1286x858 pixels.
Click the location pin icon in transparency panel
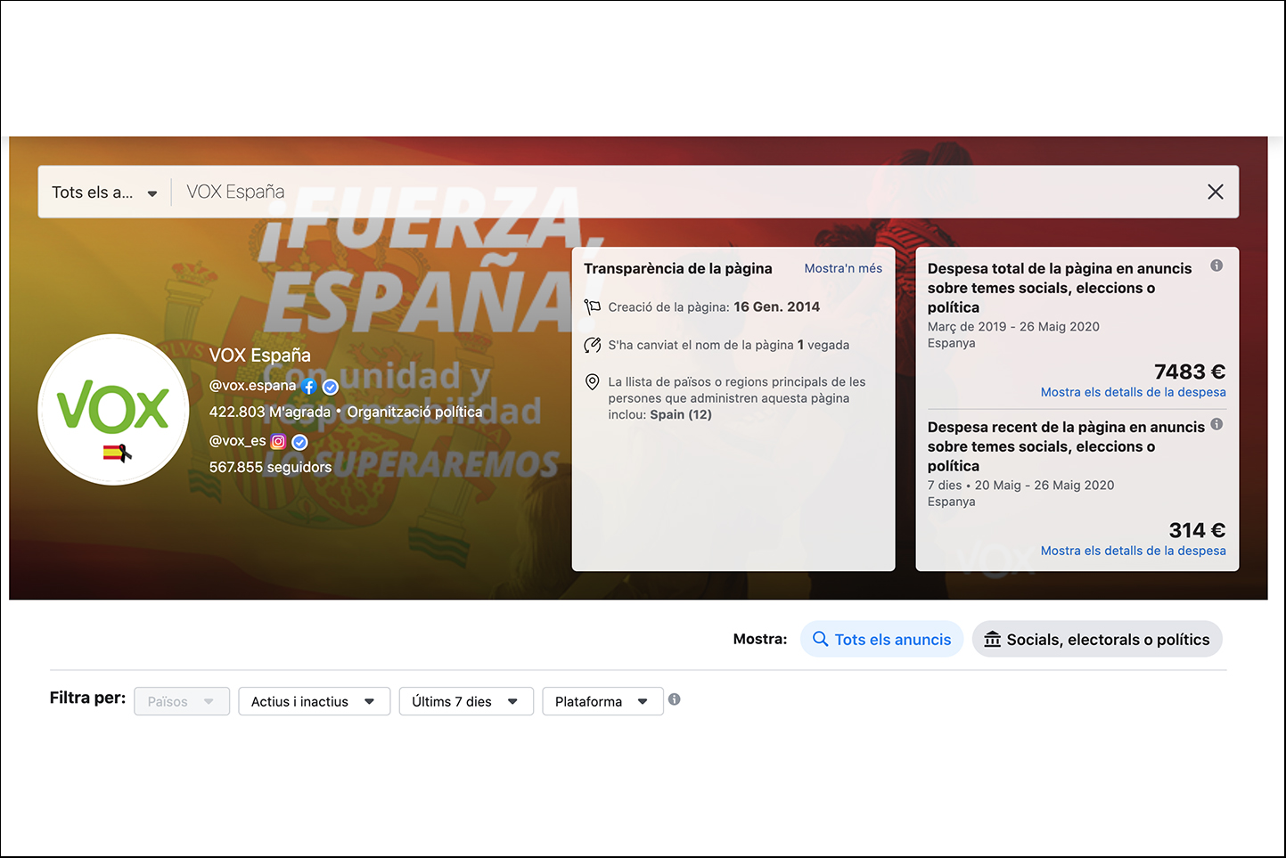pyautogui.click(x=593, y=382)
